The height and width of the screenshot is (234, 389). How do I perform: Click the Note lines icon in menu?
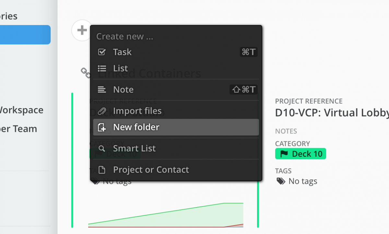tap(102, 89)
